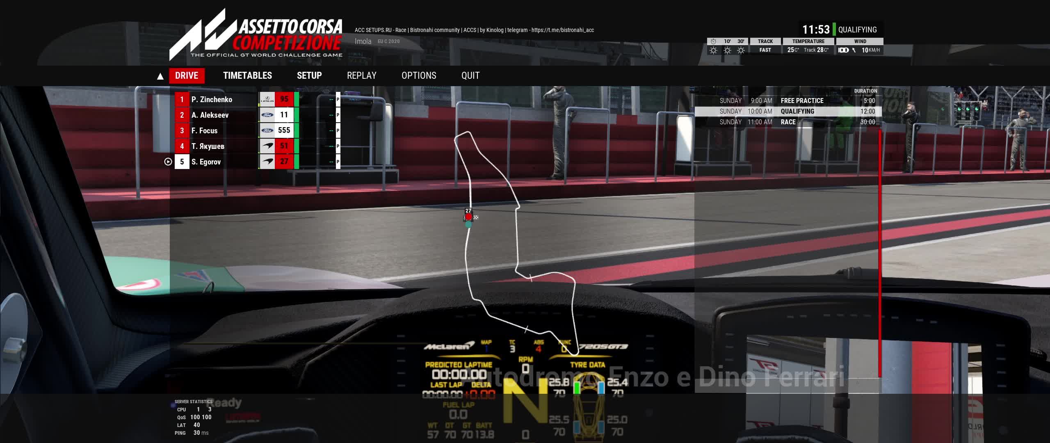Click the wind direction car icon

pyautogui.click(x=843, y=50)
